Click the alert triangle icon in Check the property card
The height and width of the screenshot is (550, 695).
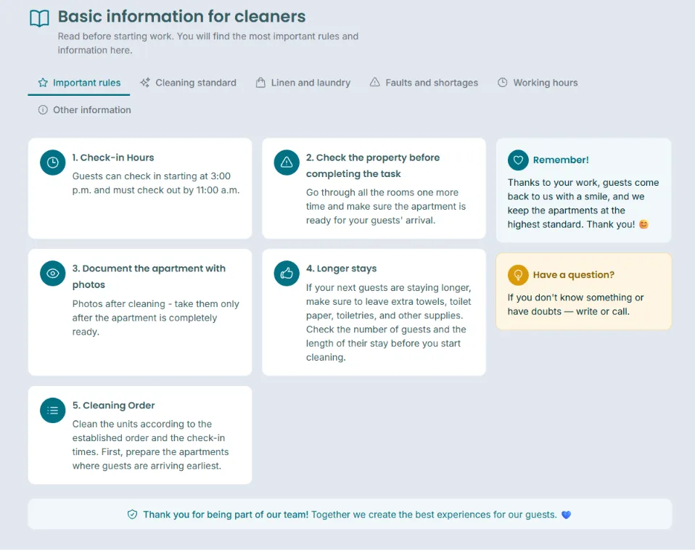(287, 163)
